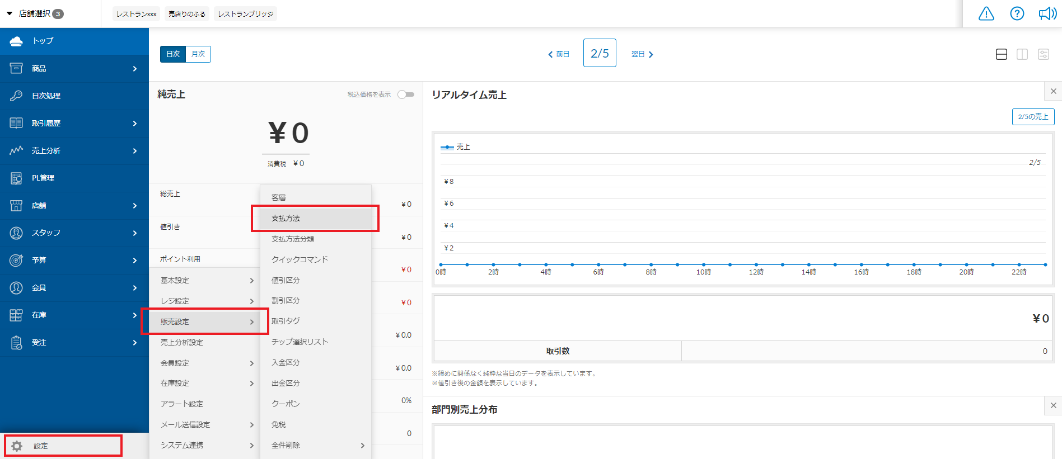Switch to the 日次 view
Image resolution: width=1062 pixels, height=459 pixels.
pos(173,54)
